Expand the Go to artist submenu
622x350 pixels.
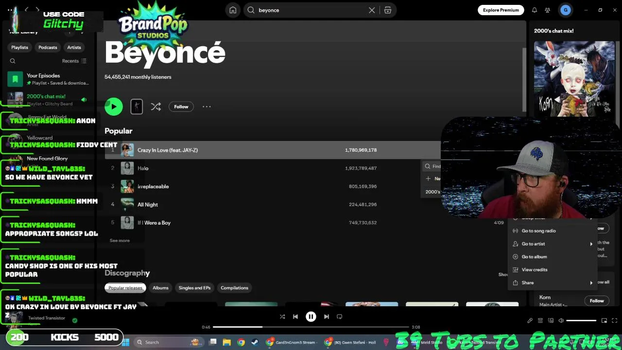tap(553, 244)
